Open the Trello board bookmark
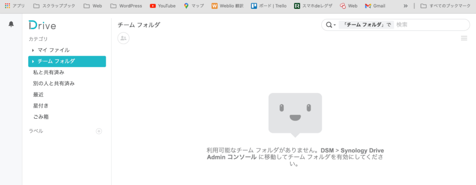Image resolution: width=476 pixels, height=185 pixels. [x=269, y=6]
